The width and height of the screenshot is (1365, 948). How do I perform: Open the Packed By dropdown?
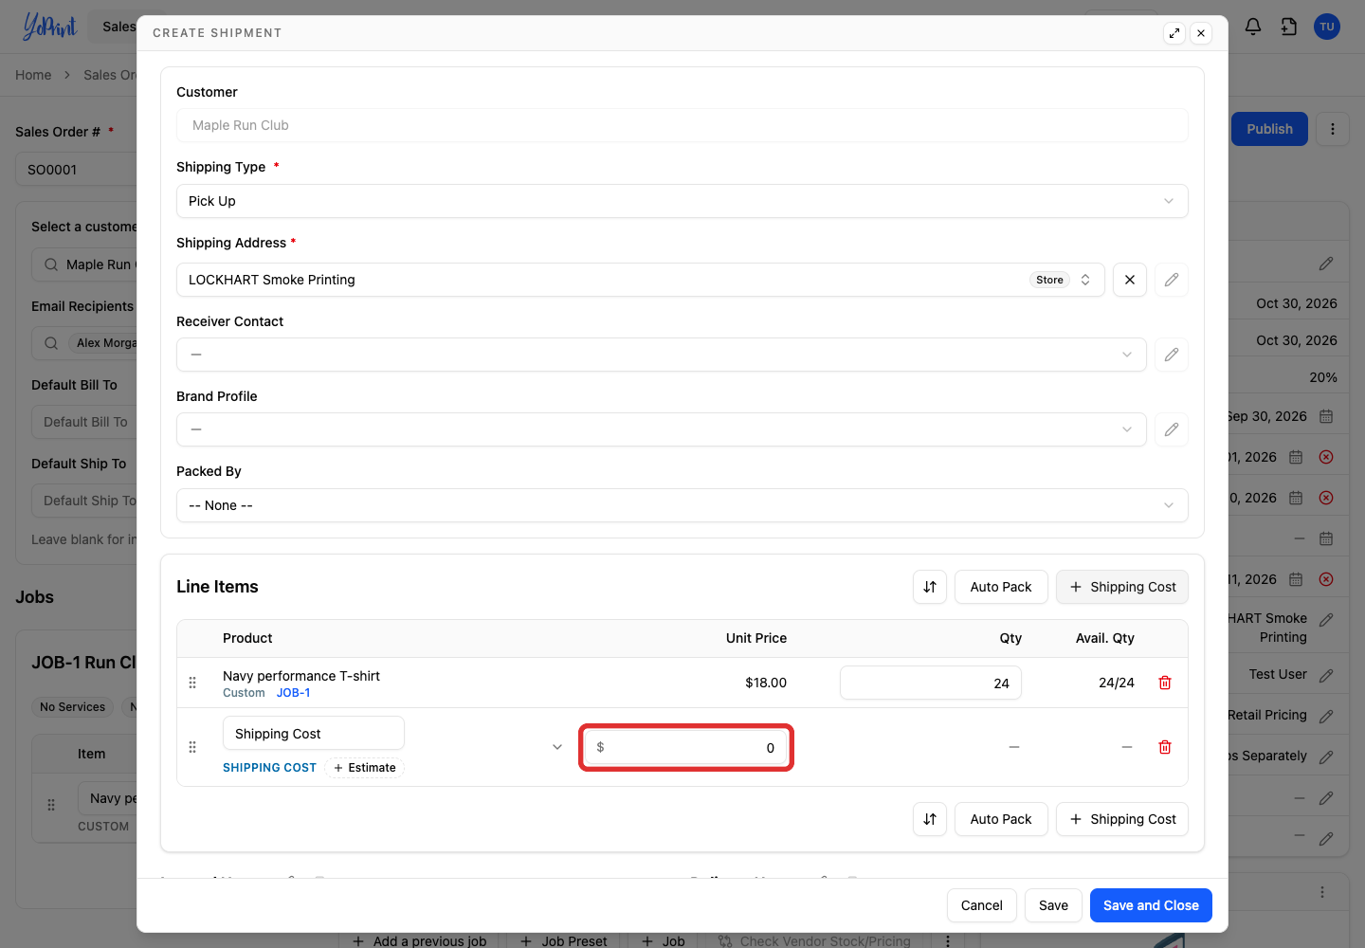click(682, 505)
